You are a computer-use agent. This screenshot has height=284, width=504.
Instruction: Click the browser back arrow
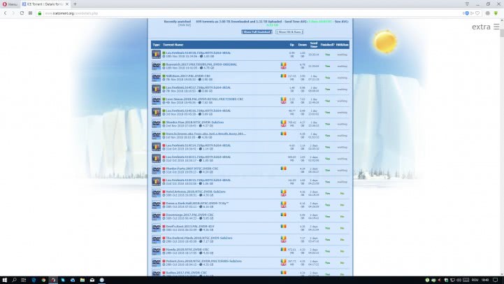coord(6,13)
